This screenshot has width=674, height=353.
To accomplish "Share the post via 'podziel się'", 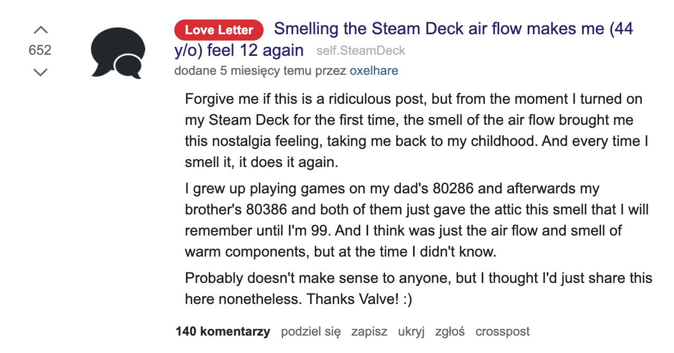I will [x=311, y=331].
